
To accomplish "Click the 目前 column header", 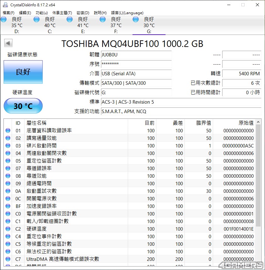I will pos(142,123).
